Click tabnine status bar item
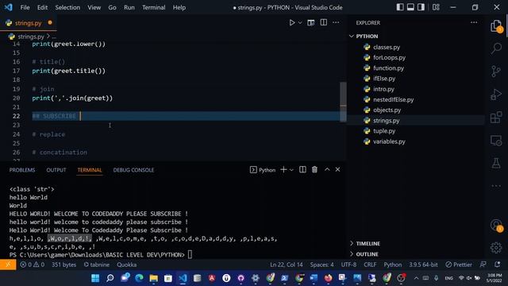508x286 pixels. tap(97, 265)
